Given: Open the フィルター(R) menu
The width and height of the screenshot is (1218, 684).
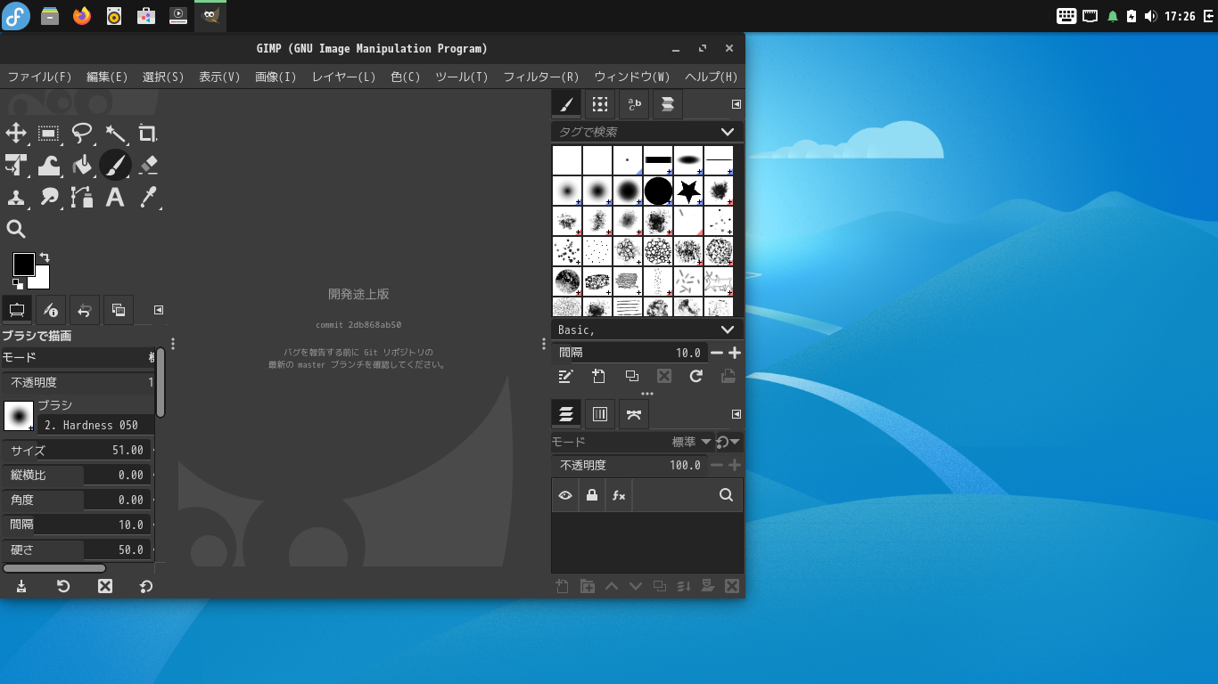Looking at the screenshot, I should click(x=541, y=77).
